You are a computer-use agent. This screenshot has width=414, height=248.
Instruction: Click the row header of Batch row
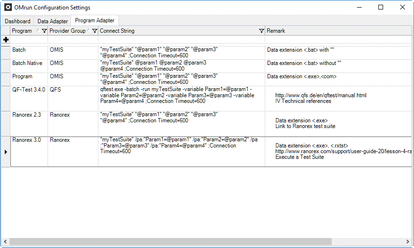coord(6,53)
